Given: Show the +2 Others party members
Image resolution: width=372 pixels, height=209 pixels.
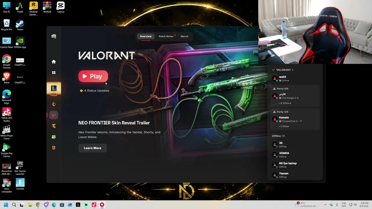Looking at the screenshot, I should coord(285,103).
